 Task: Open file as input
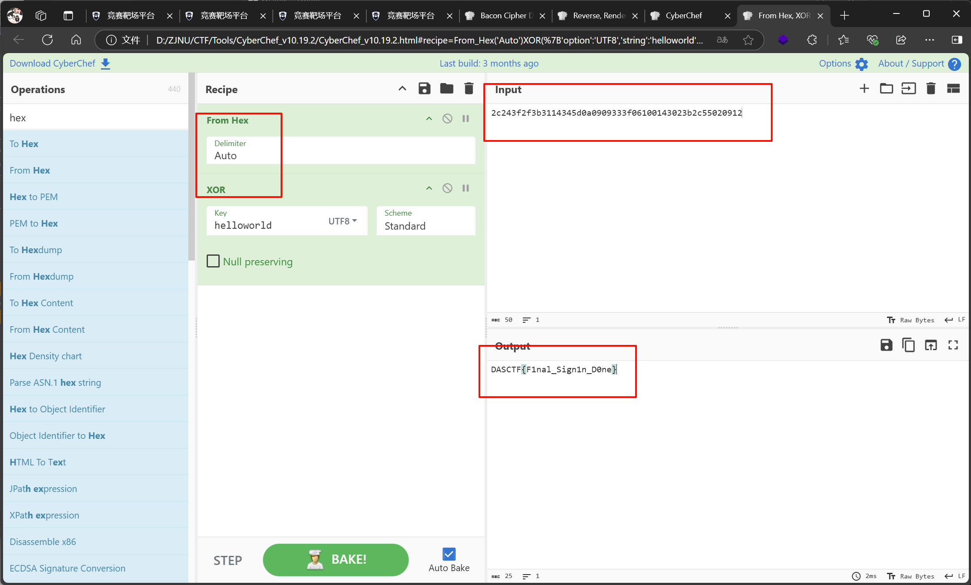coord(908,89)
